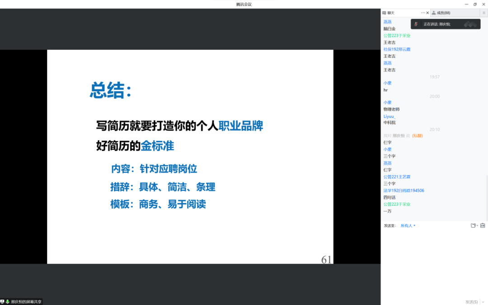Click sender name 法学192白祎晗194506
The height and width of the screenshot is (305, 488).
click(404, 191)
